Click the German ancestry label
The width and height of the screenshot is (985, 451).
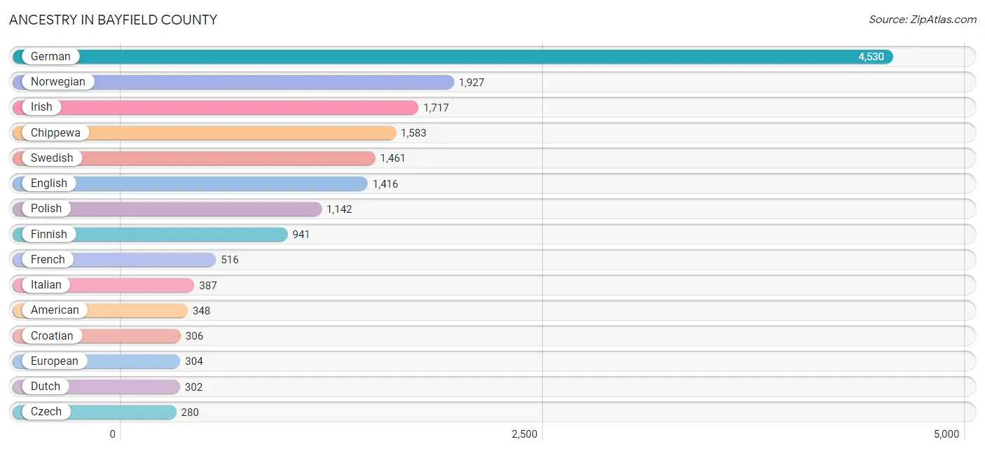pyautogui.click(x=50, y=57)
